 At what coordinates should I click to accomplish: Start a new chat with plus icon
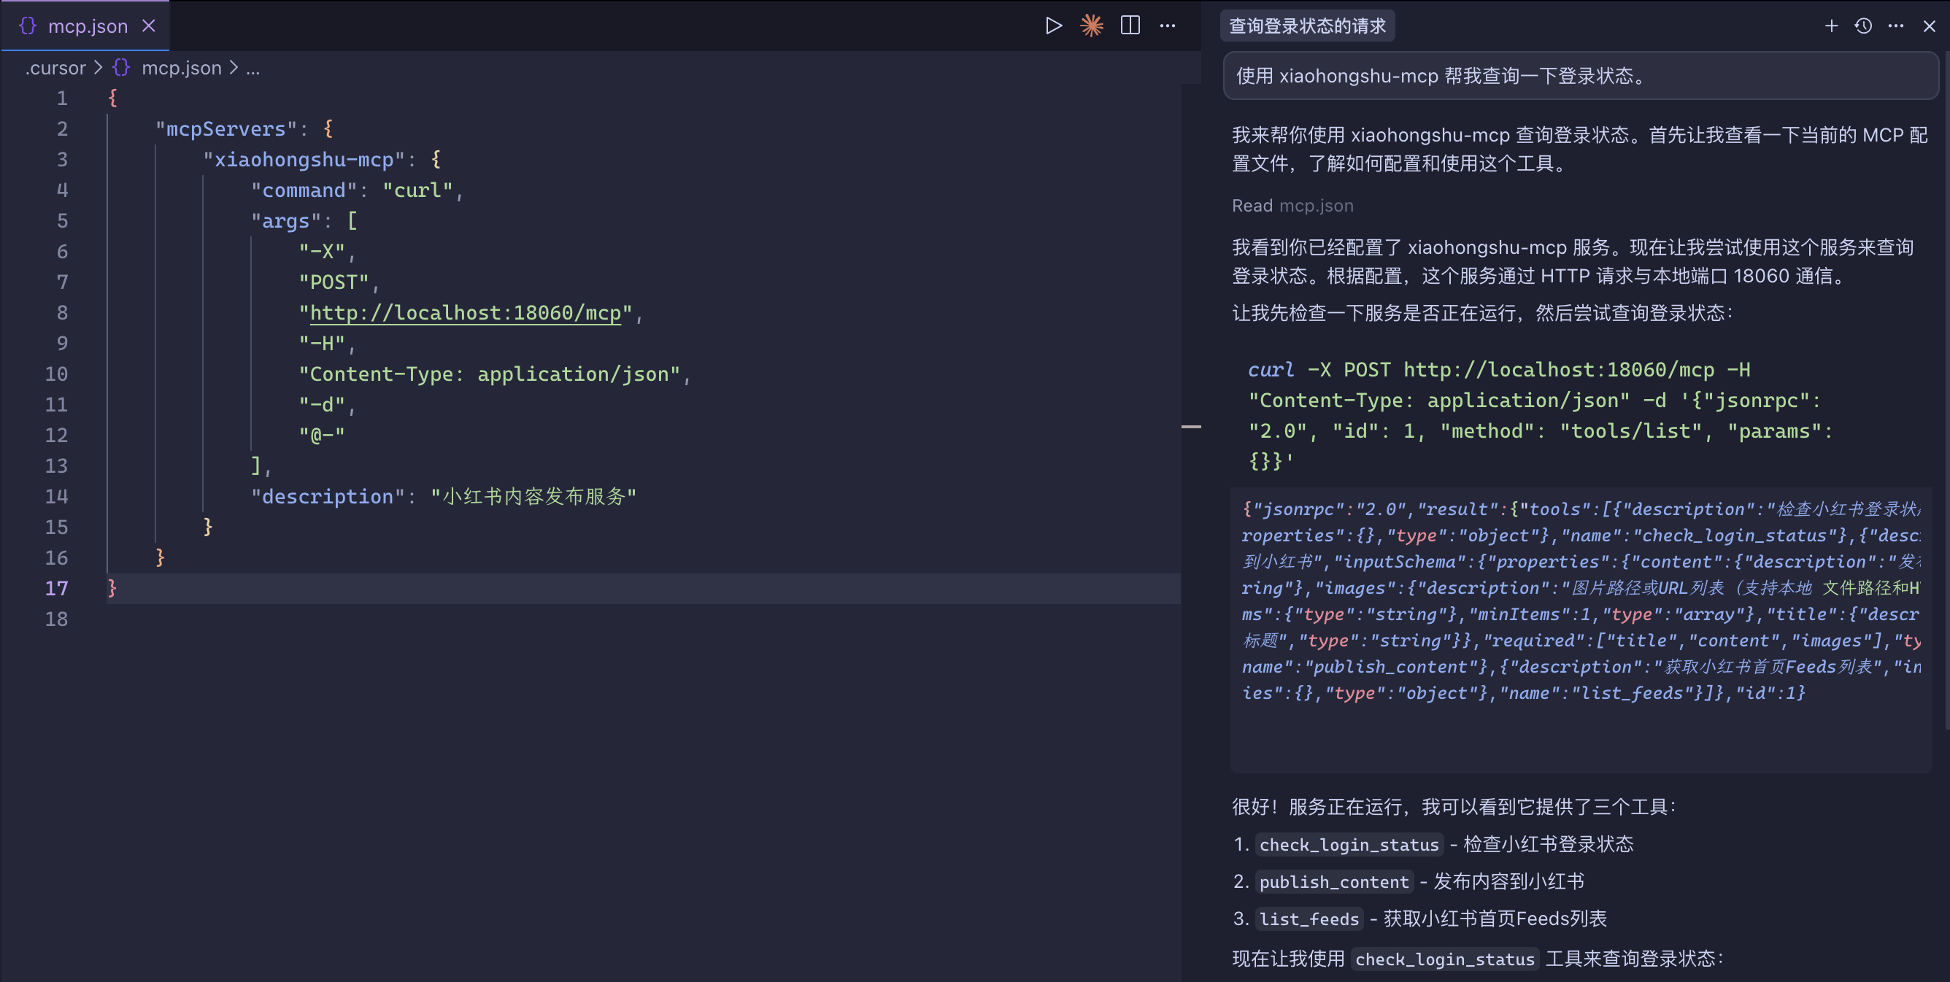1831,26
